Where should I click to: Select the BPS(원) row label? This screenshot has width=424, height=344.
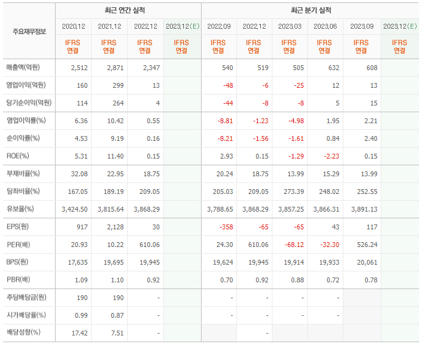click(17, 262)
